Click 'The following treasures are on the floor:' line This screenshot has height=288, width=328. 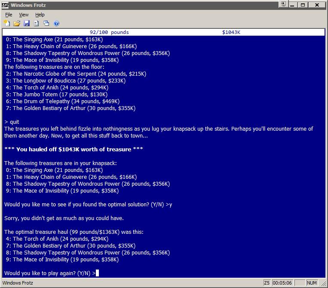[54, 67]
